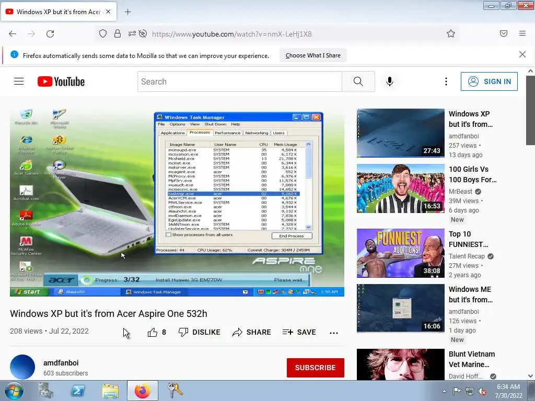
Task: Click into the YouTube Search field
Action: click(x=239, y=82)
